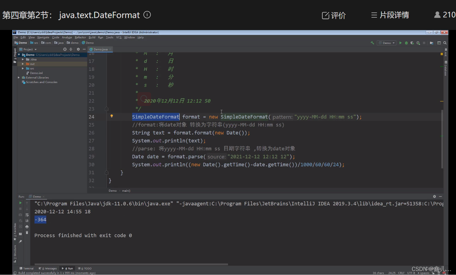This screenshot has width=456, height=275.
Task: Open Run panel settings gear
Action: (x=434, y=197)
